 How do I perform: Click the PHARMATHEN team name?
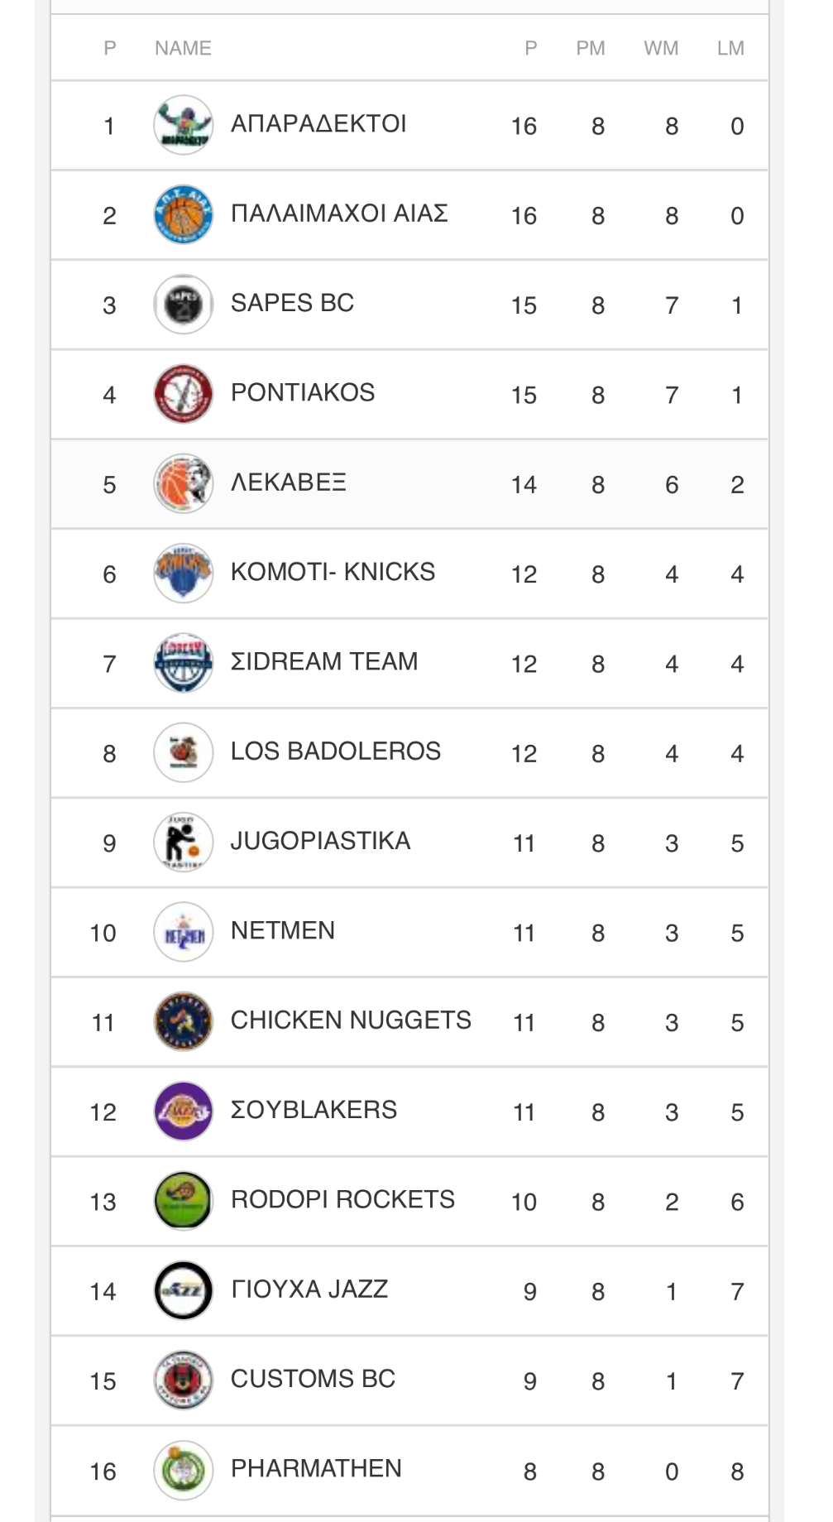point(316,1469)
